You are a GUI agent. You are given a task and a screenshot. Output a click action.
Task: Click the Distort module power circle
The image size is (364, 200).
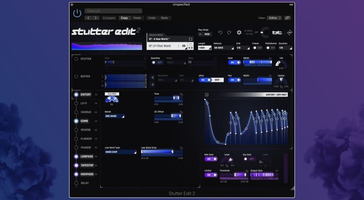[76, 95]
